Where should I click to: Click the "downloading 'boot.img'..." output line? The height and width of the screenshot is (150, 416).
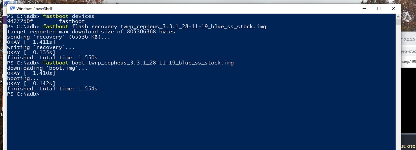[x=47, y=68]
